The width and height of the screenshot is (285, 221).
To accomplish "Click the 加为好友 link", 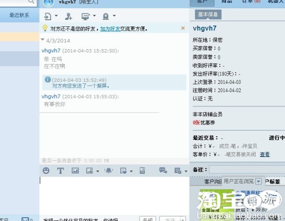I will coord(110,28).
